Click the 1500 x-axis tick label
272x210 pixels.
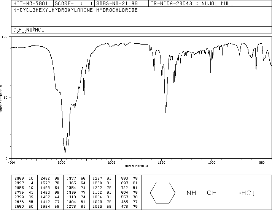pos(162,163)
